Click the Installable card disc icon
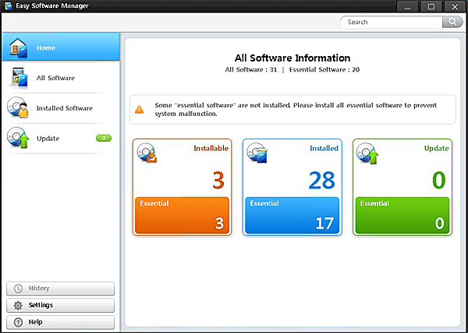The height and width of the screenshot is (333, 468). 147,155
